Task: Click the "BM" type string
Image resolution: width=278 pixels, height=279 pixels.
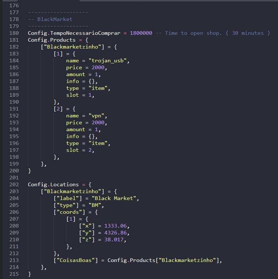Action: tap(95, 205)
